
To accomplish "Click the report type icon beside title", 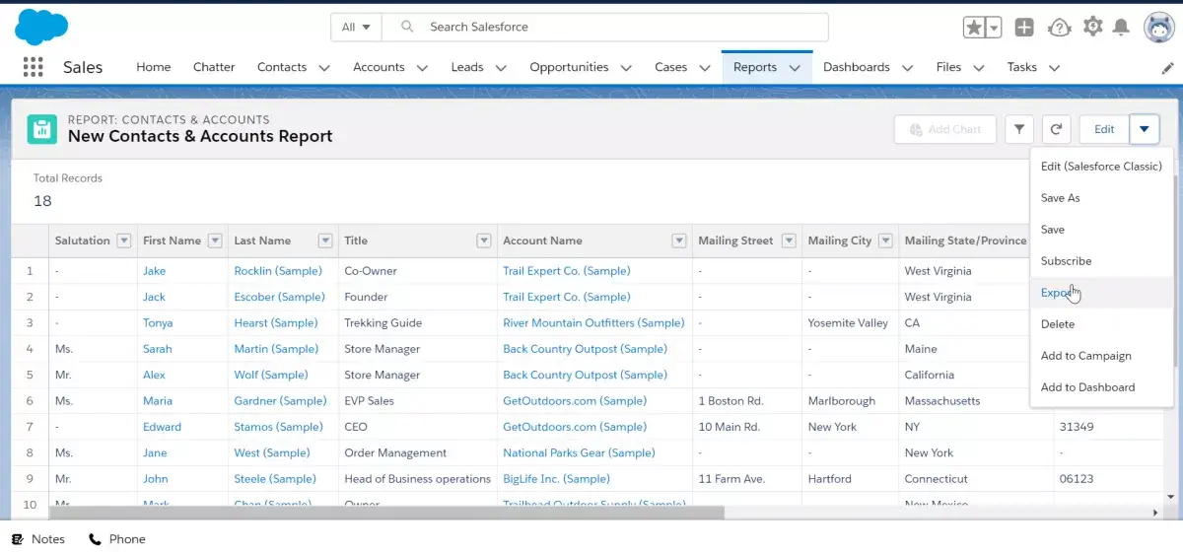I will (42, 129).
